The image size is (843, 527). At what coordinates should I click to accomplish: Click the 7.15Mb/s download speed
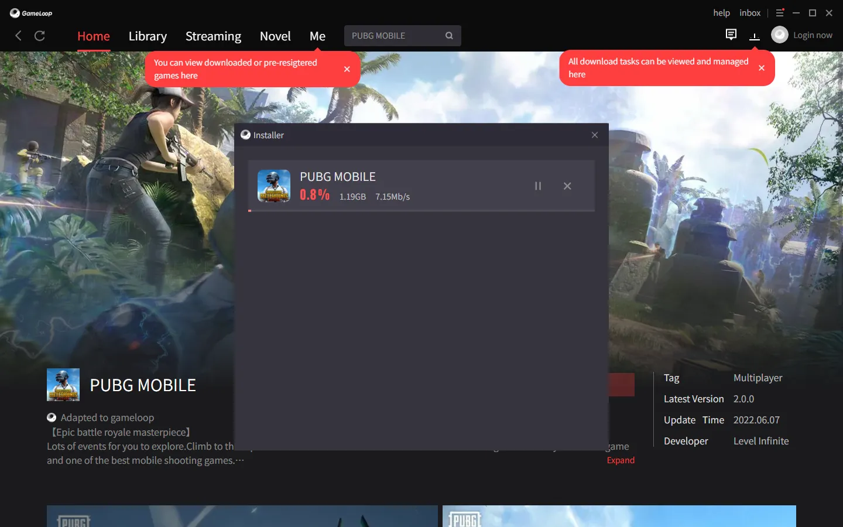(x=393, y=197)
